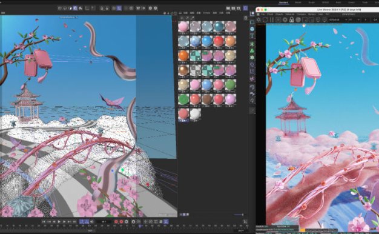Open the Materials menu in Live Viewer
Viewport: 379px width, 234px height.
click(x=290, y=15)
